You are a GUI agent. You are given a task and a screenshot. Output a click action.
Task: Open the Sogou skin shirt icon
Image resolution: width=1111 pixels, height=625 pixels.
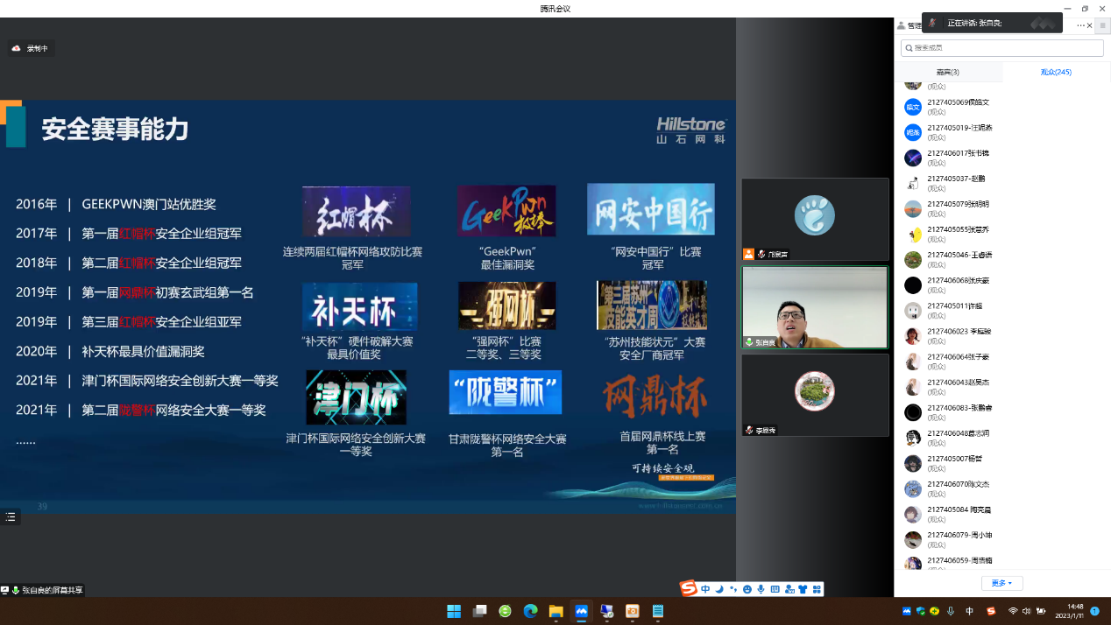pyautogui.click(x=803, y=589)
